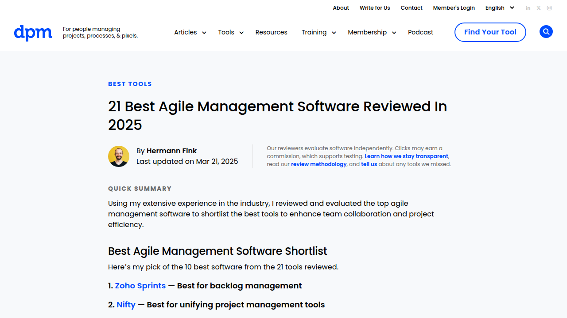Viewport: 567px width, 318px height.
Task: Click the BEST TOOLS category label
Action: tap(130, 84)
